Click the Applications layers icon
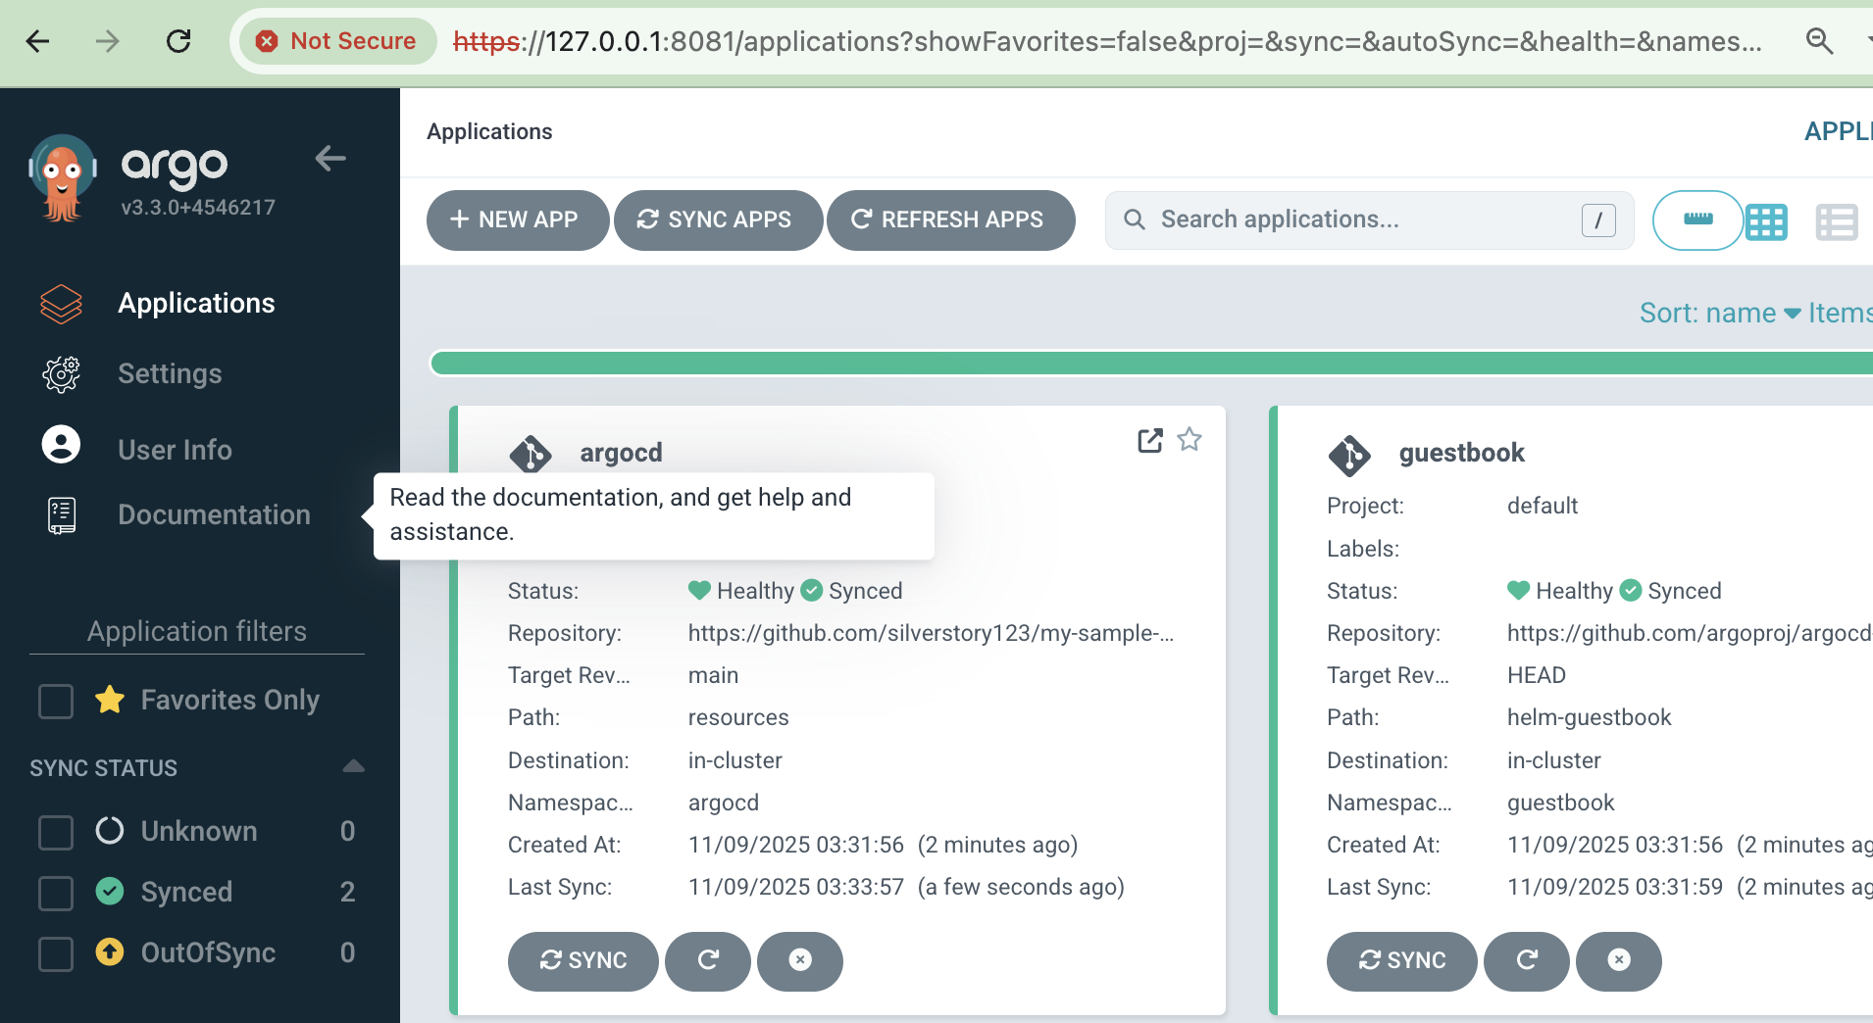 point(61,304)
